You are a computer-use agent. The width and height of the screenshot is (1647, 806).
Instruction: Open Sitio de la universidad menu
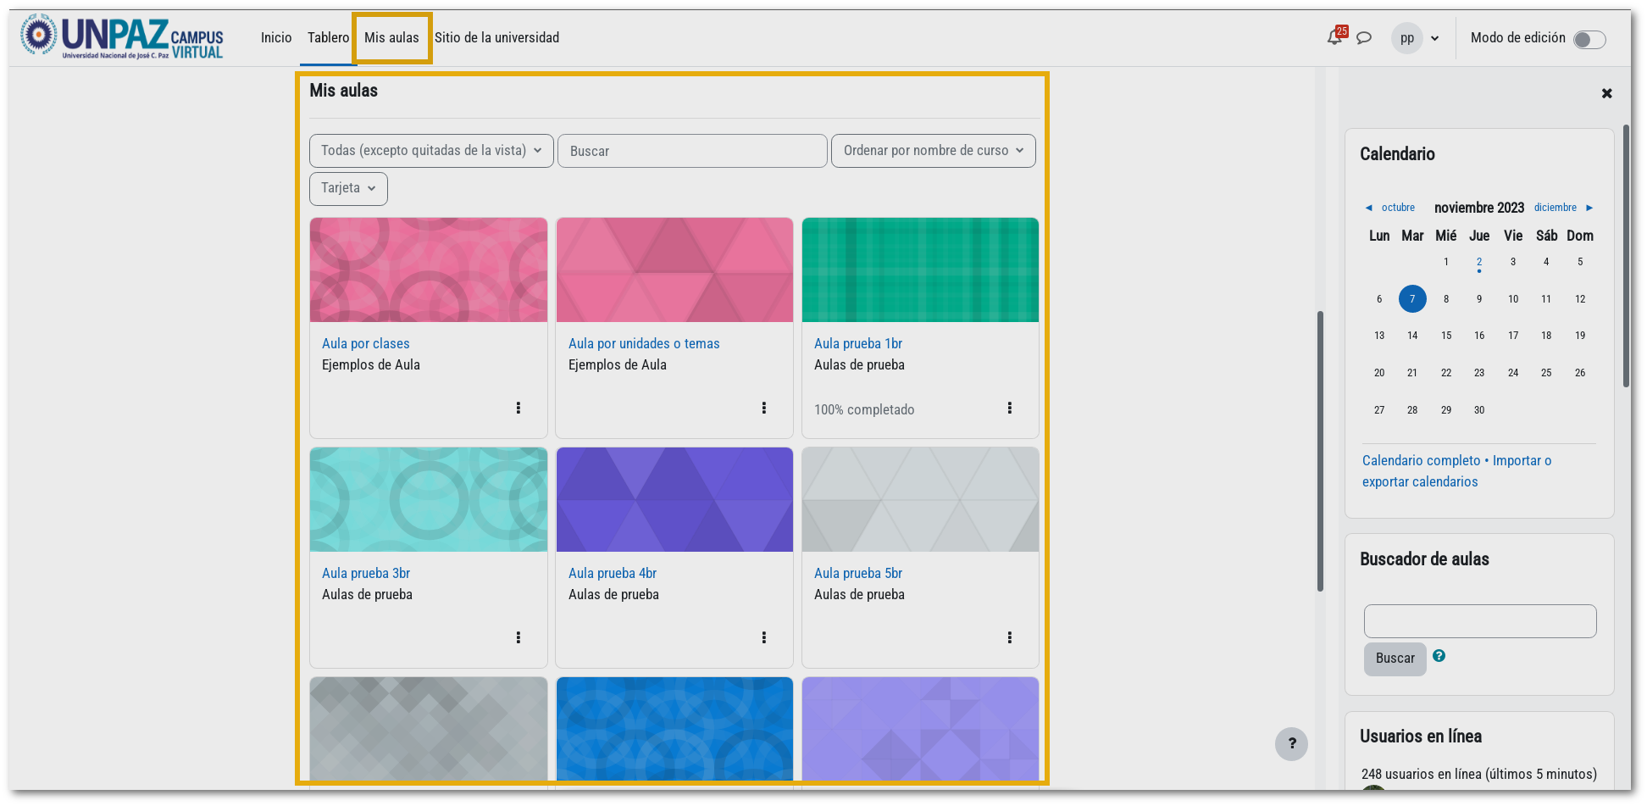(x=496, y=37)
